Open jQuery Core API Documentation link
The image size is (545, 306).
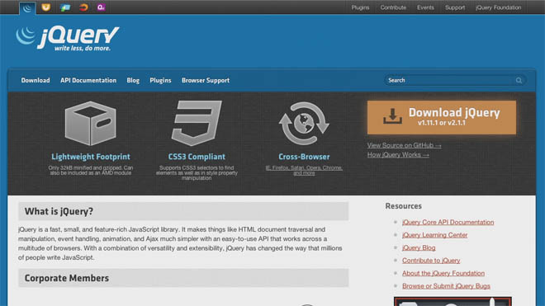tap(448, 223)
